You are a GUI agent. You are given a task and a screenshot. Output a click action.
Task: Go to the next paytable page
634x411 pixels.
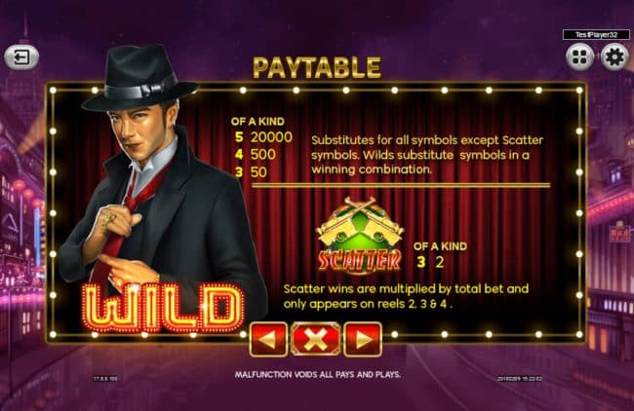coord(363,340)
